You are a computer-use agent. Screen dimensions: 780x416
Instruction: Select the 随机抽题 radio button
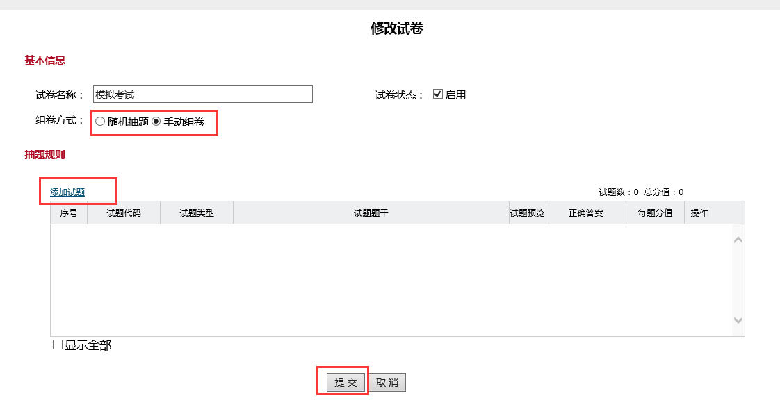[x=100, y=122]
